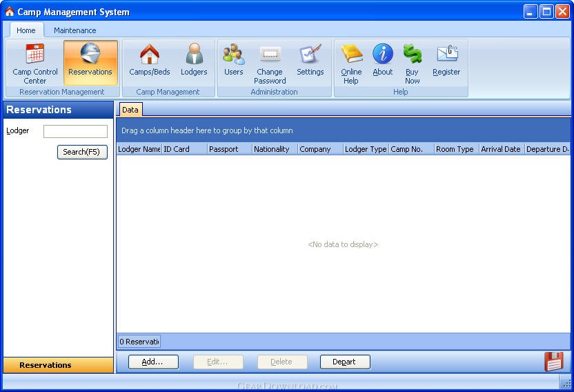This screenshot has height=392, width=574.
Task: Click the About info icon
Action: (383, 54)
